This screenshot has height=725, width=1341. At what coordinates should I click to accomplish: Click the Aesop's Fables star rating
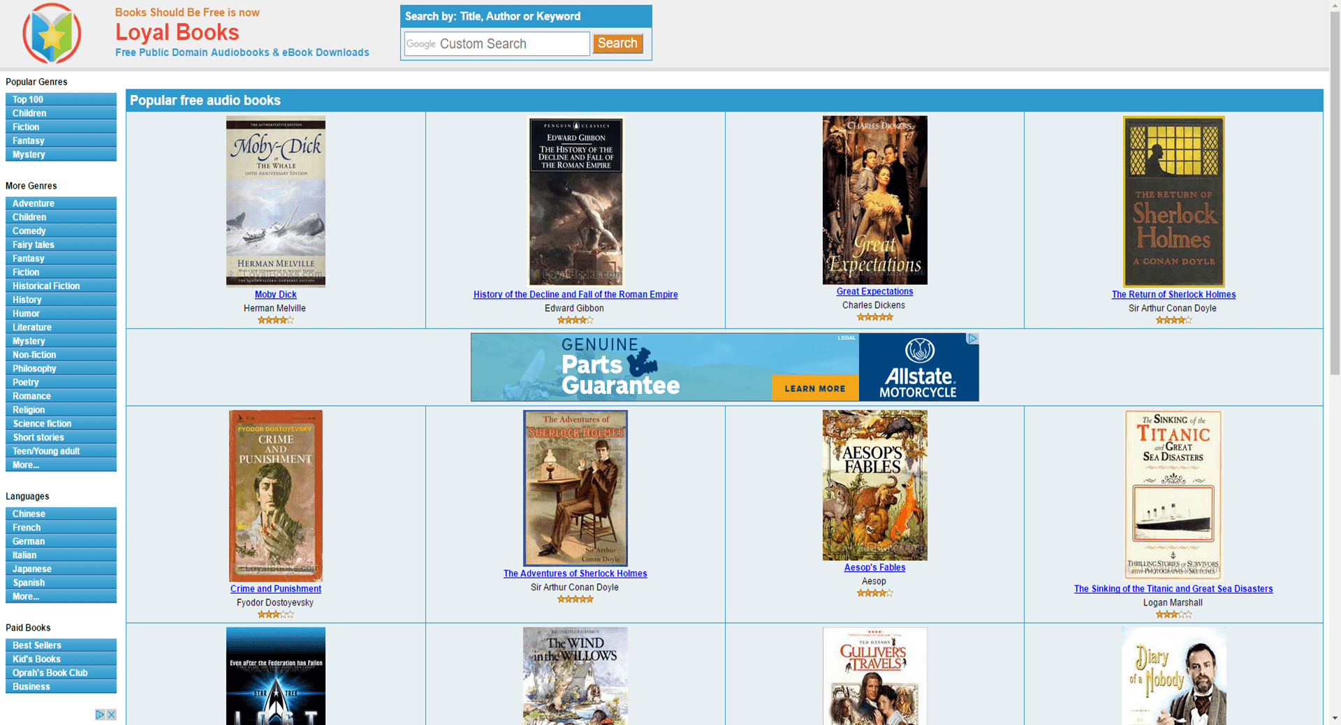(874, 593)
